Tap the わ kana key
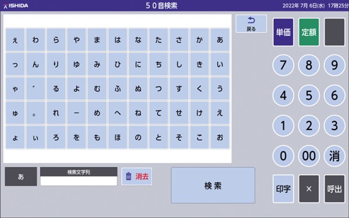 [x=35, y=40]
